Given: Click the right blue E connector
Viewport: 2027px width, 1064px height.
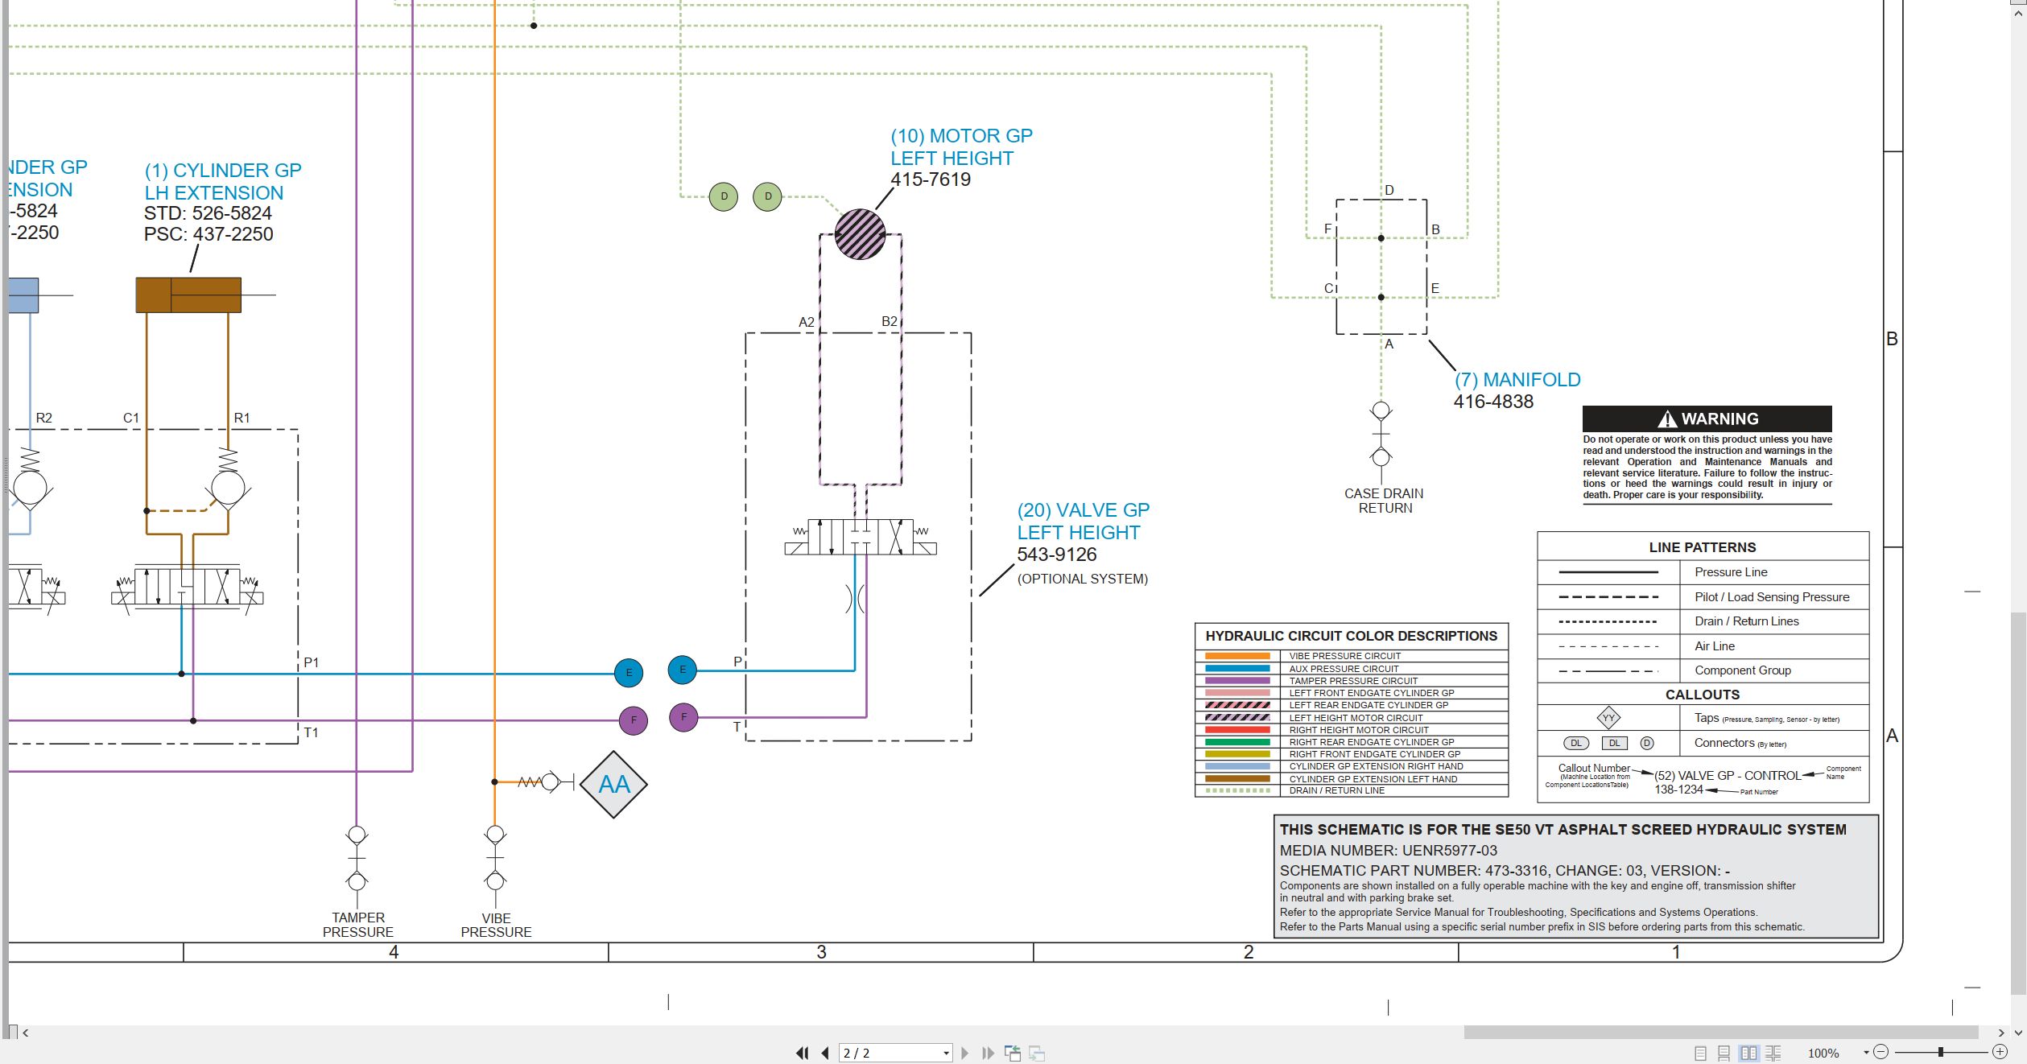Looking at the screenshot, I should pos(682,670).
